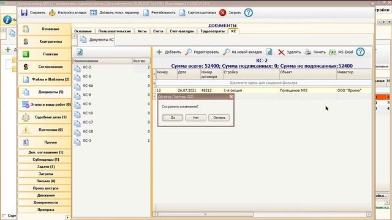Image resolution: width=392 pixels, height=220 pixels.
Task: Open the Документы (5) sidebar section
Action: click(45, 92)
